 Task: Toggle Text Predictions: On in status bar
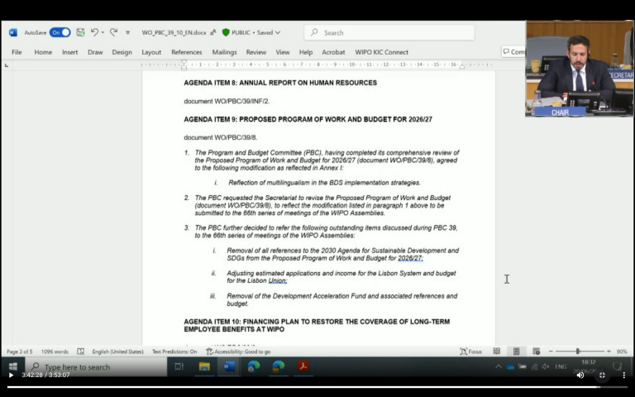click(x=174, y=352)
